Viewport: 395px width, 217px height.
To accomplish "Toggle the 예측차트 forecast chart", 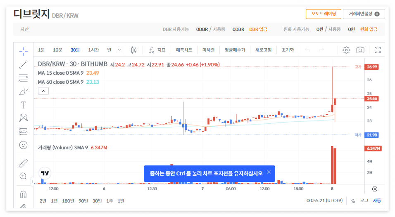I will [x=184, y=50].
